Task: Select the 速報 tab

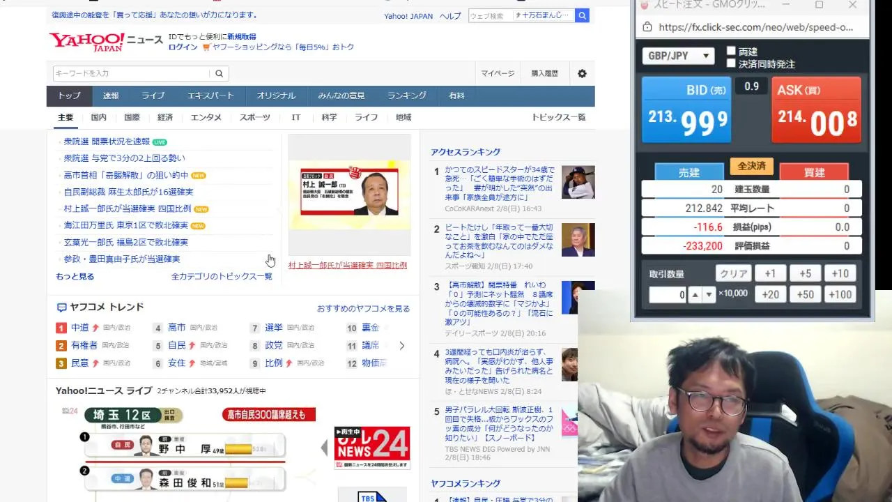Action: (x=111, y=96)
